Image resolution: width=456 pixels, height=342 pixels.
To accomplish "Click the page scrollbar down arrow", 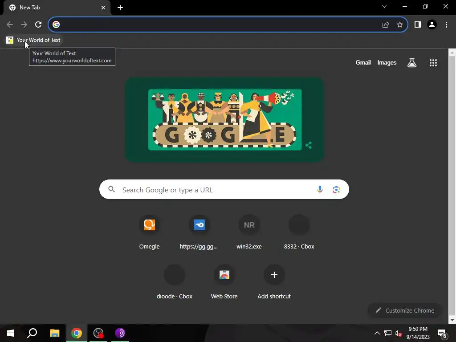I will click(x=452, y=320).
